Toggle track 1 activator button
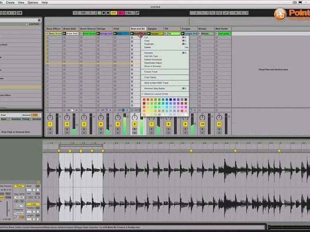310x232 pixels. point(50,124)
